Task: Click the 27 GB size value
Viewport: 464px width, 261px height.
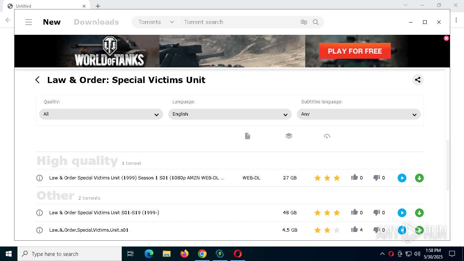Action: 290,178
